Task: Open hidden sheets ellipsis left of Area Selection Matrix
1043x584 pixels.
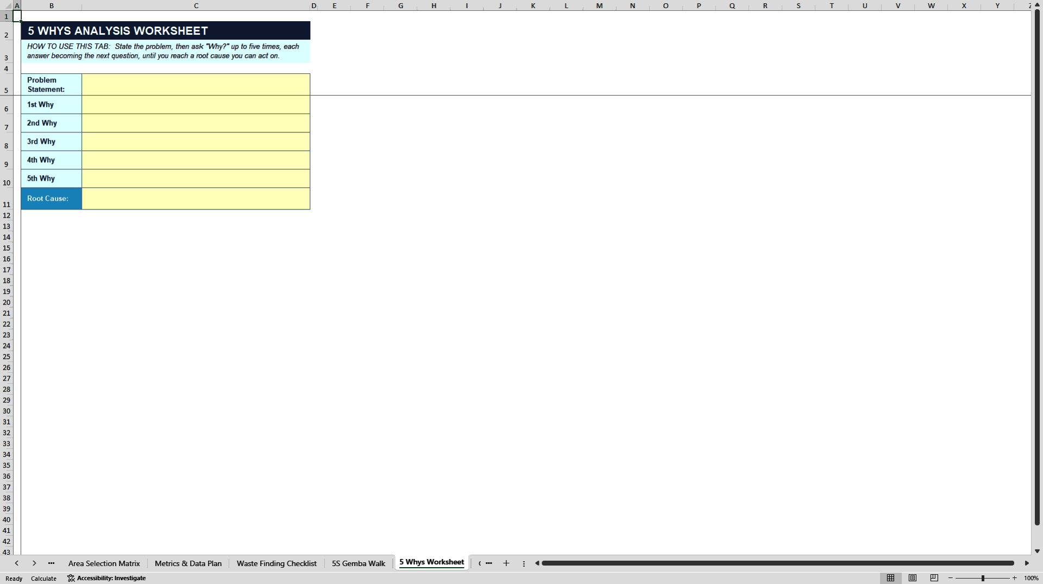Action: tap(51, 563)
